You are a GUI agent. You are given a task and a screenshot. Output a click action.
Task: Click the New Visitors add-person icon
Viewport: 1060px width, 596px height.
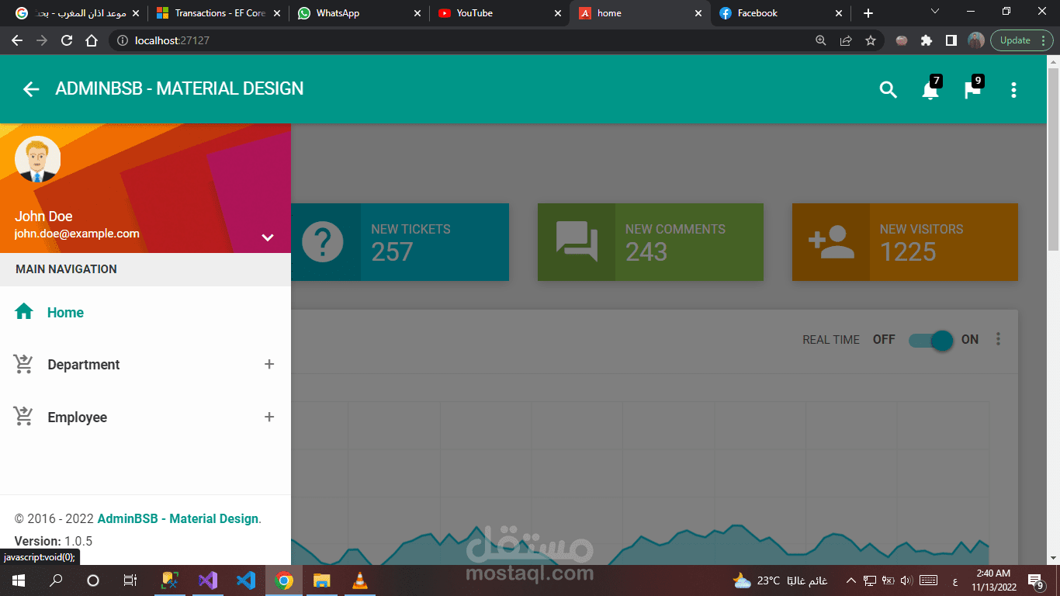(831, 241)
